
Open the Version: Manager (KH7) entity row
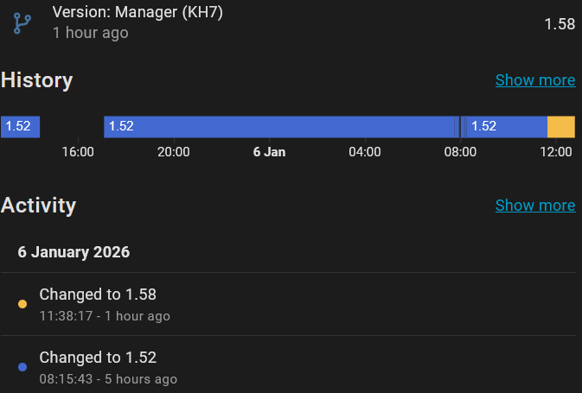138,14
